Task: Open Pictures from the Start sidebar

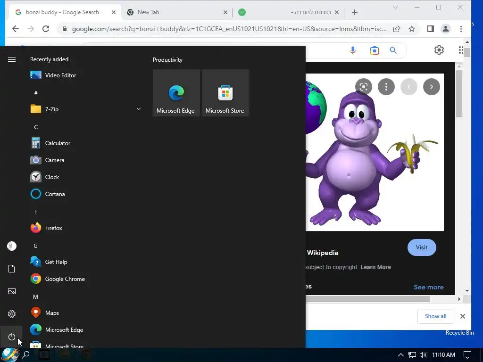Action: (x=12, y=291)
